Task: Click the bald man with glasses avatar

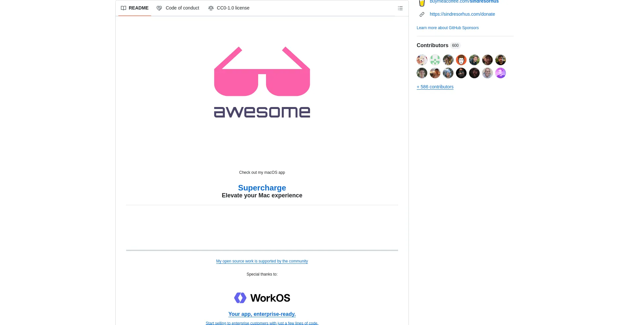Action: (x=487, y=73)
